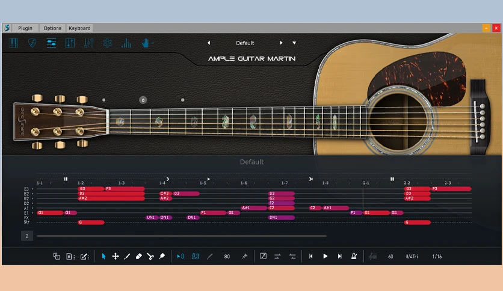The image size is (503, 291).
Task: Toggle the first loop arrows icon
Action: [x=277, y=256]
